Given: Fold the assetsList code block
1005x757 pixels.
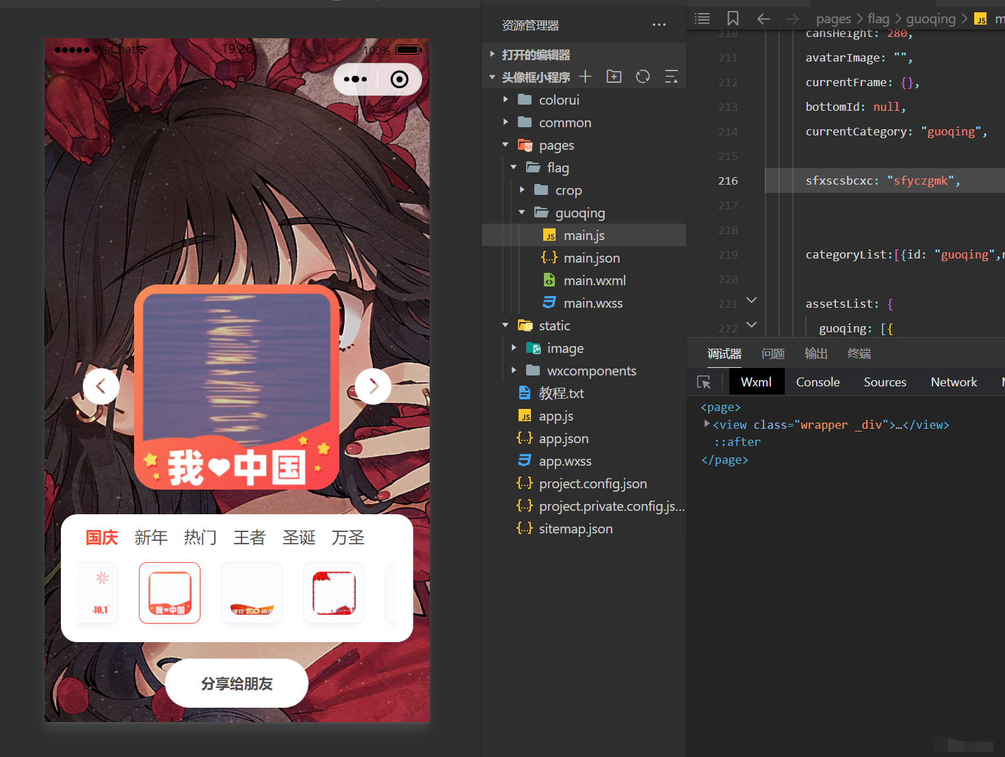Looking at the screenshot, I should (x=751, y=300).
